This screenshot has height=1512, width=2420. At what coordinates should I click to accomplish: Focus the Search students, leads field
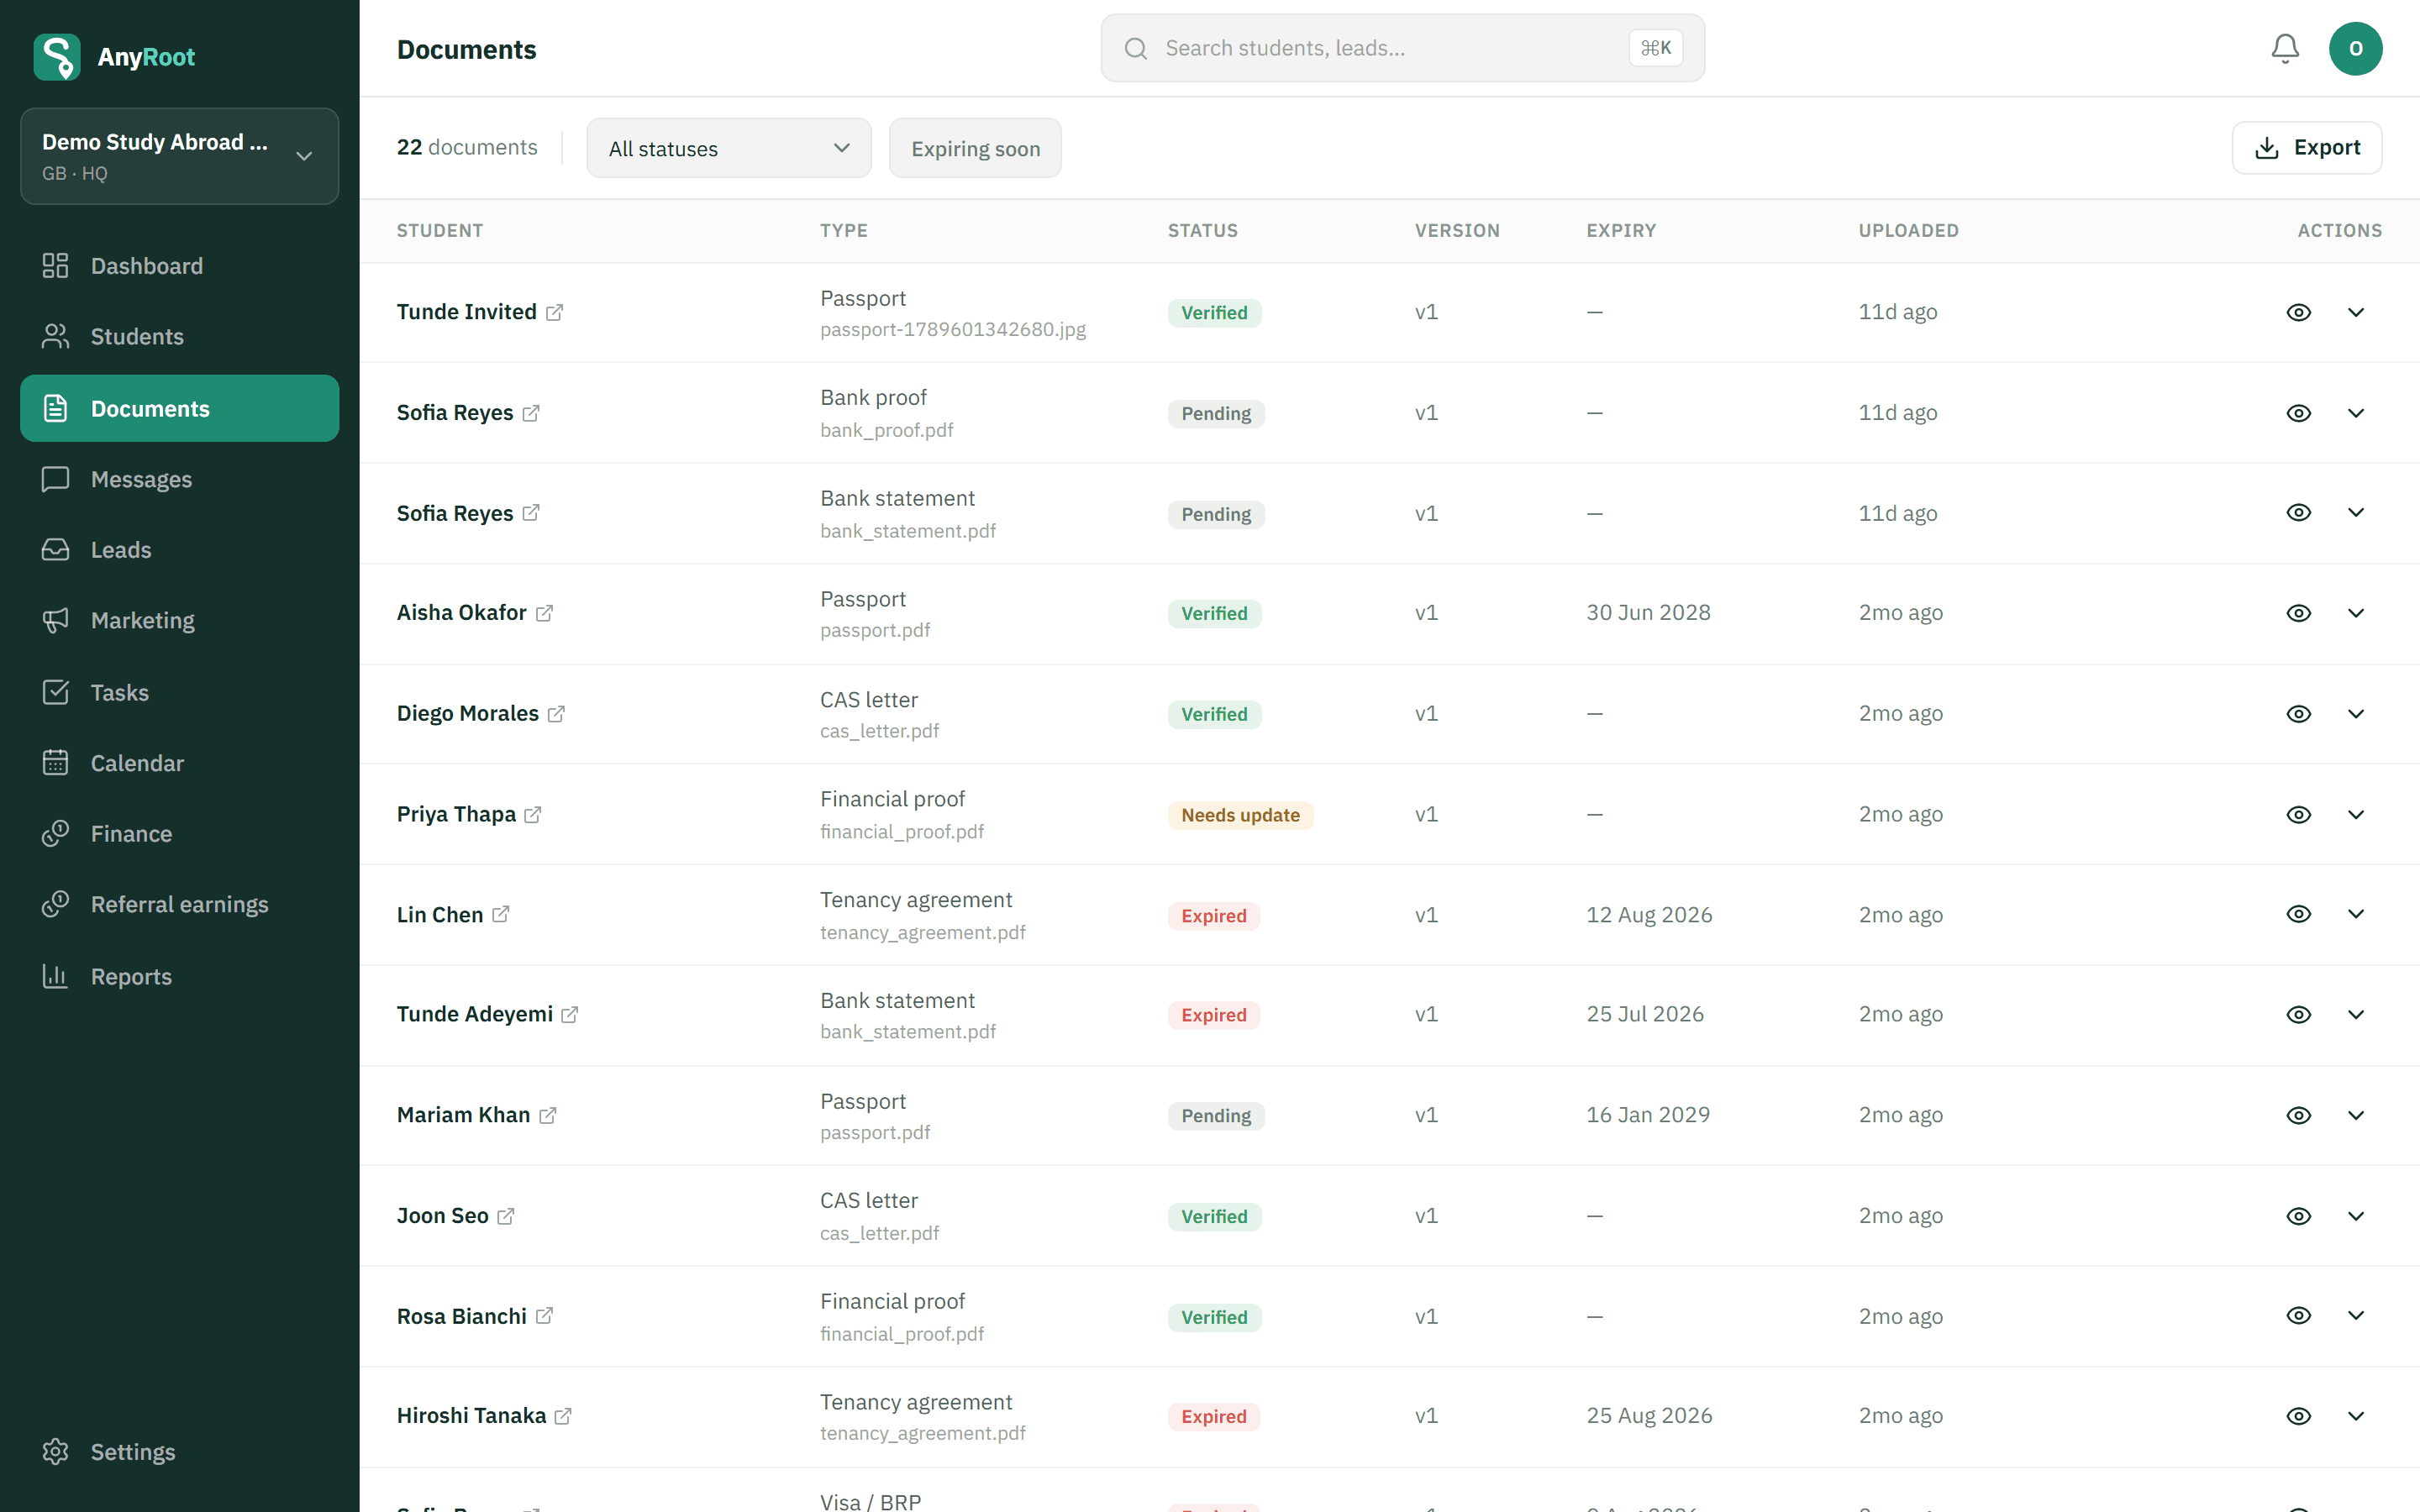(x=1402, y=48)
